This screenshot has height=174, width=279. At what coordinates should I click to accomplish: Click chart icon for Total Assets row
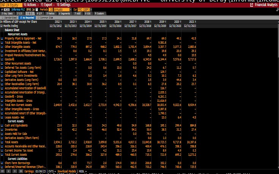click(x=2, y=142)
